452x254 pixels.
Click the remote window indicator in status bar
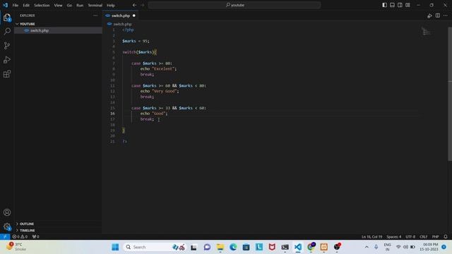pyautogui.click(x=5, y=236)
